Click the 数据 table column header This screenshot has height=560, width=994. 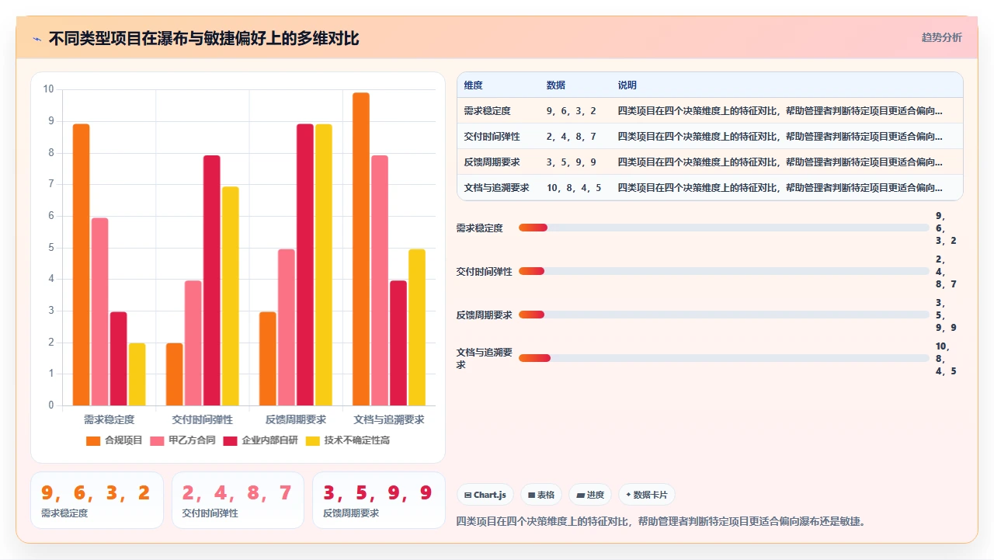[556, 85]
